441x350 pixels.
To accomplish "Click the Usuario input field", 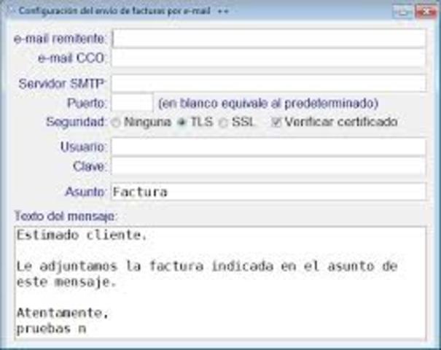I will pos(268,147).
